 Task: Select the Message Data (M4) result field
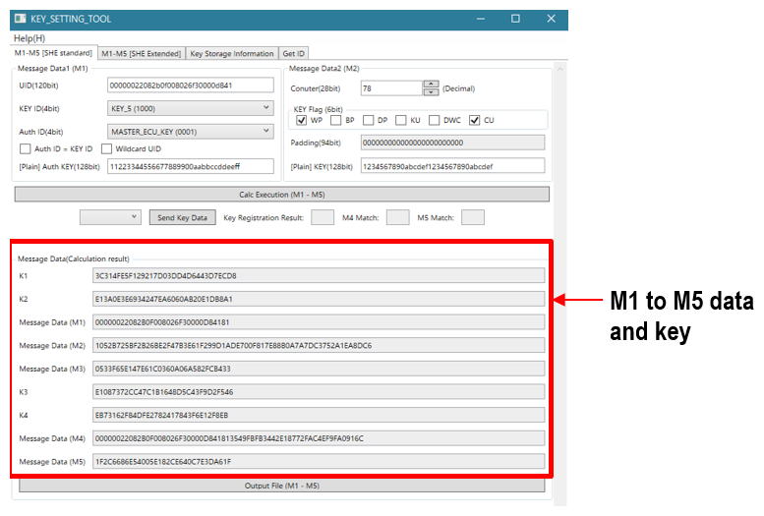319,438
